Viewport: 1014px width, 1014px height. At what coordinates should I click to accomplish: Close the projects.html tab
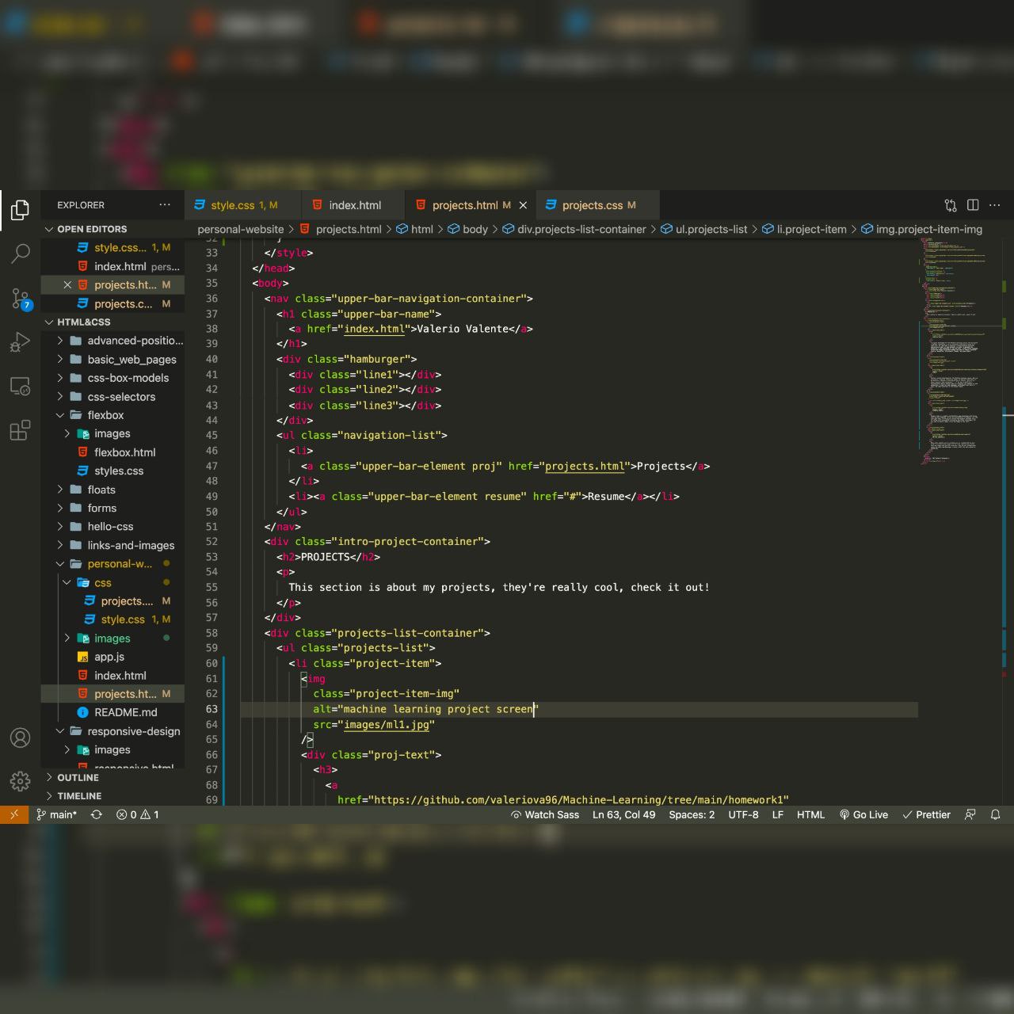click(x=523, y=205)
